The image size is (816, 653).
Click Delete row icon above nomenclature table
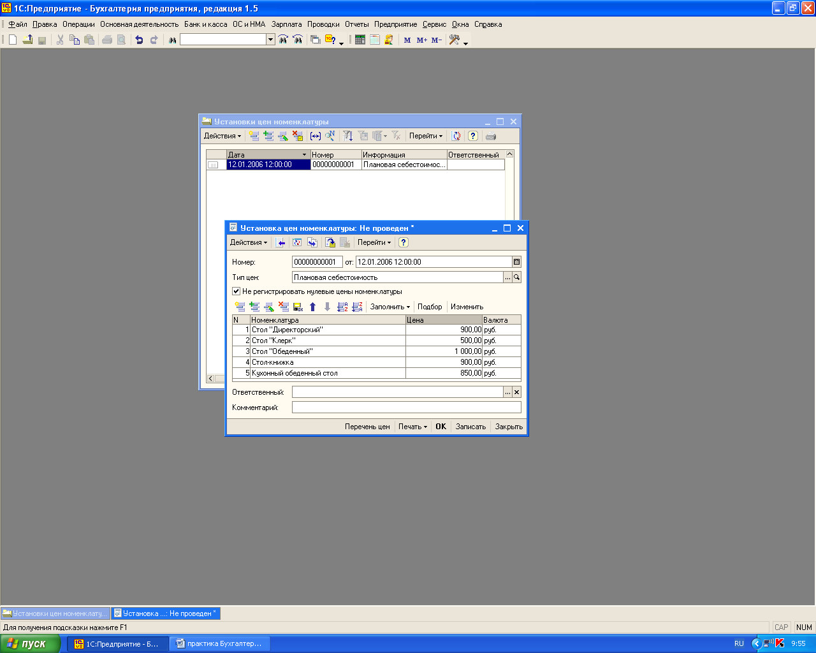point(284,307)
